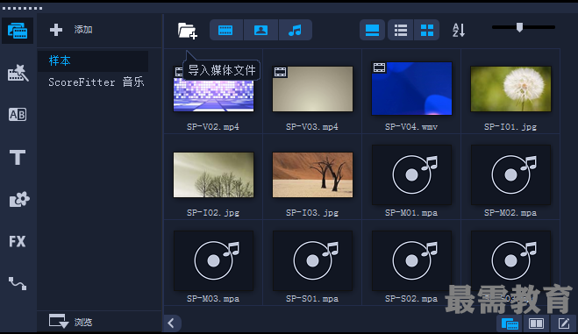Select the SP-M01.mpa audio clip

(x=411, y=175)
